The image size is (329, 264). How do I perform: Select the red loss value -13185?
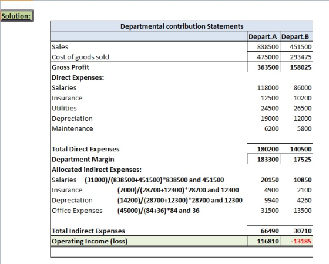click(x=301, y=241)
